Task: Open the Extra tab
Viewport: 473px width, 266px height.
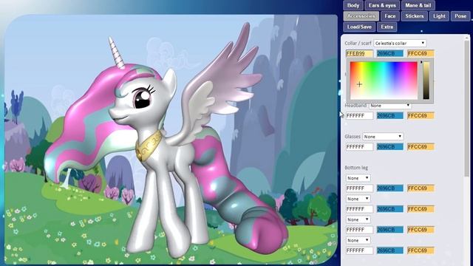Action: (x=387, y=27)
